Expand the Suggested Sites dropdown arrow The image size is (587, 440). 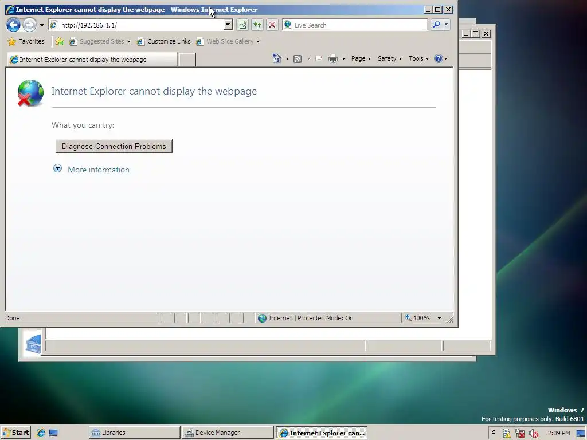click(128, 41)
